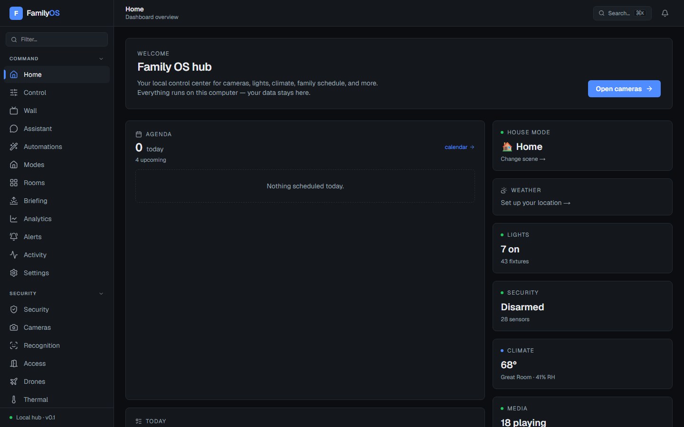The image size is (684, 427).
Task: Open the Climate card showing 68°
Action: coord(582,364)
